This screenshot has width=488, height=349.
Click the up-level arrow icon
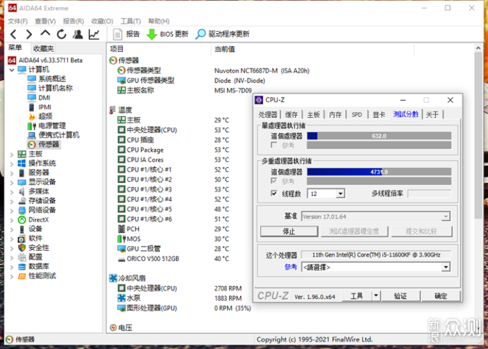[x=45, y=34]
